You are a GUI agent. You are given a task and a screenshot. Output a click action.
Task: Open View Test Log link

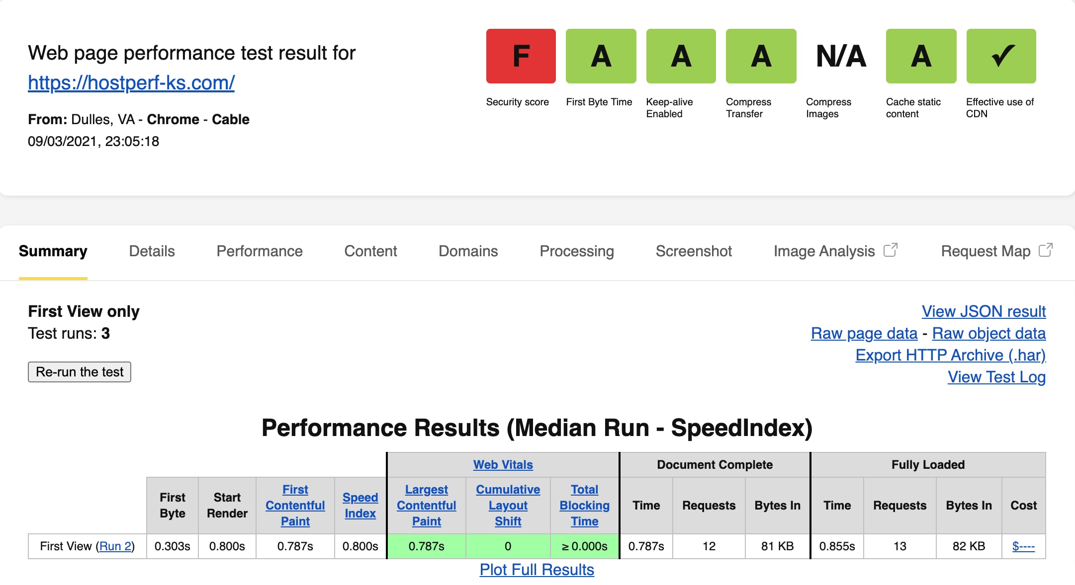pos(996,377)
